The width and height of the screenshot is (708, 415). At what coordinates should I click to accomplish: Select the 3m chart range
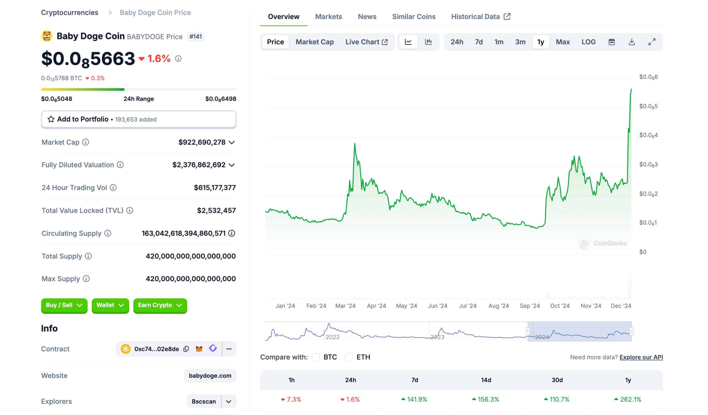[520, 42]
